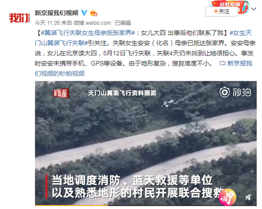The width and height of the screenshot is (262, 209).
Task: Click the video camera icon before 新京报我
Action: click(222, 63)
